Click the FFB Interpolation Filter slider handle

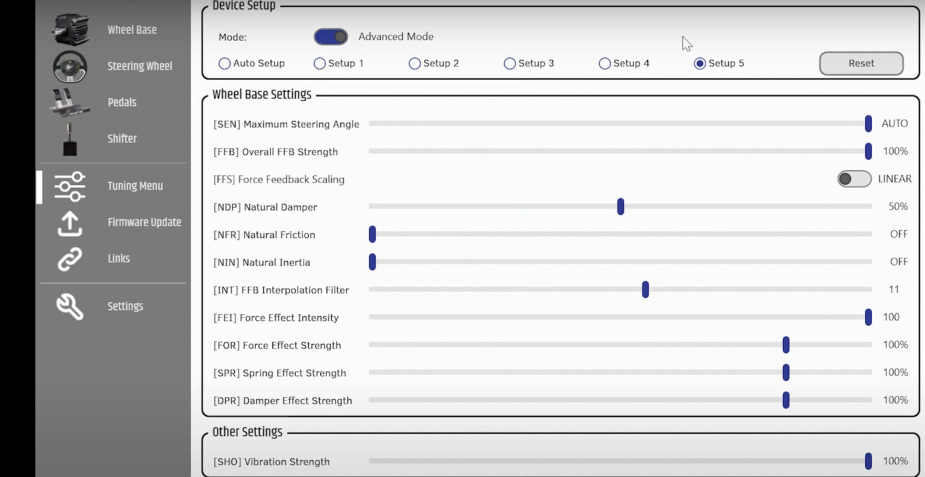[x=645, y=290]
